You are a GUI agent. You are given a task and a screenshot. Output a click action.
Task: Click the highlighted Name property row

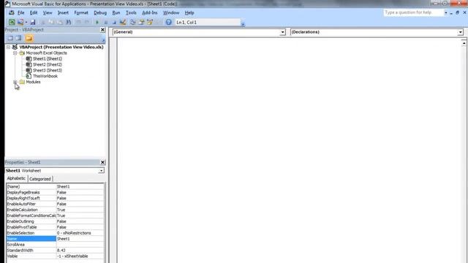click(x=56, y=239)
